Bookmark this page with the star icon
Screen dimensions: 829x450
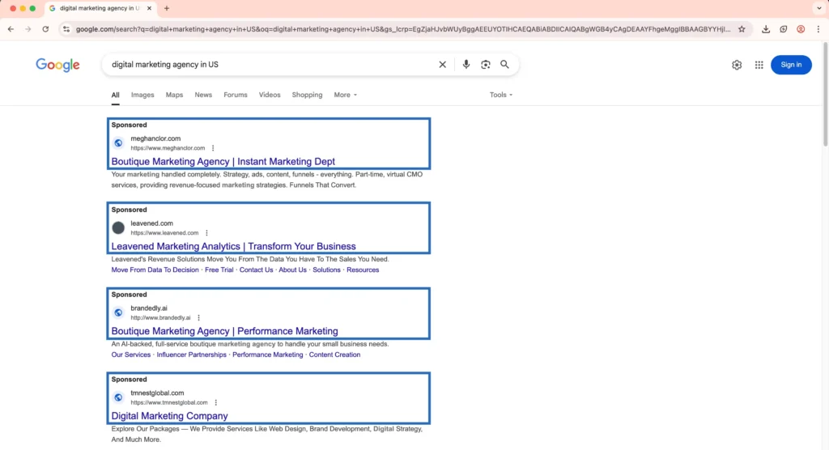click(742, 29)
